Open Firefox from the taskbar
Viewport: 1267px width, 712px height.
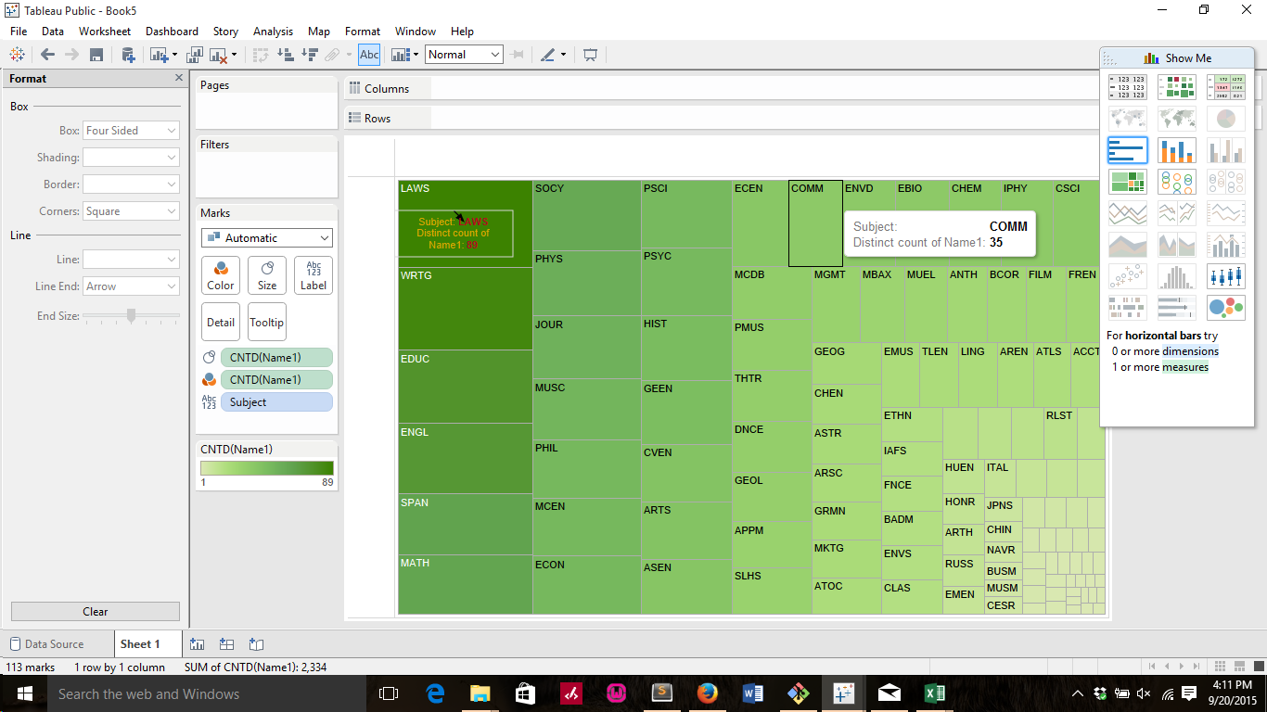pos(707,693)
